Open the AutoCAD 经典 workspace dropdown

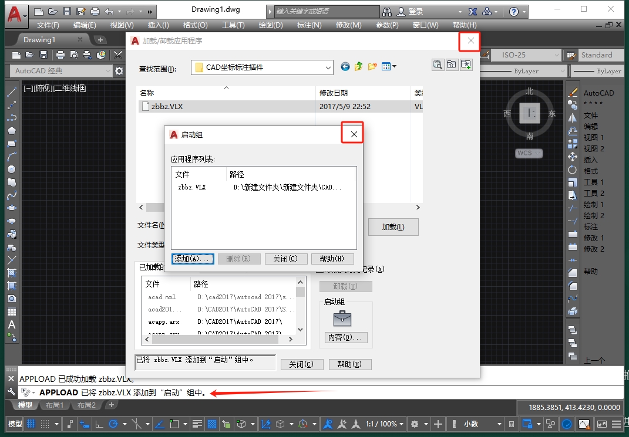click(61, 71)
